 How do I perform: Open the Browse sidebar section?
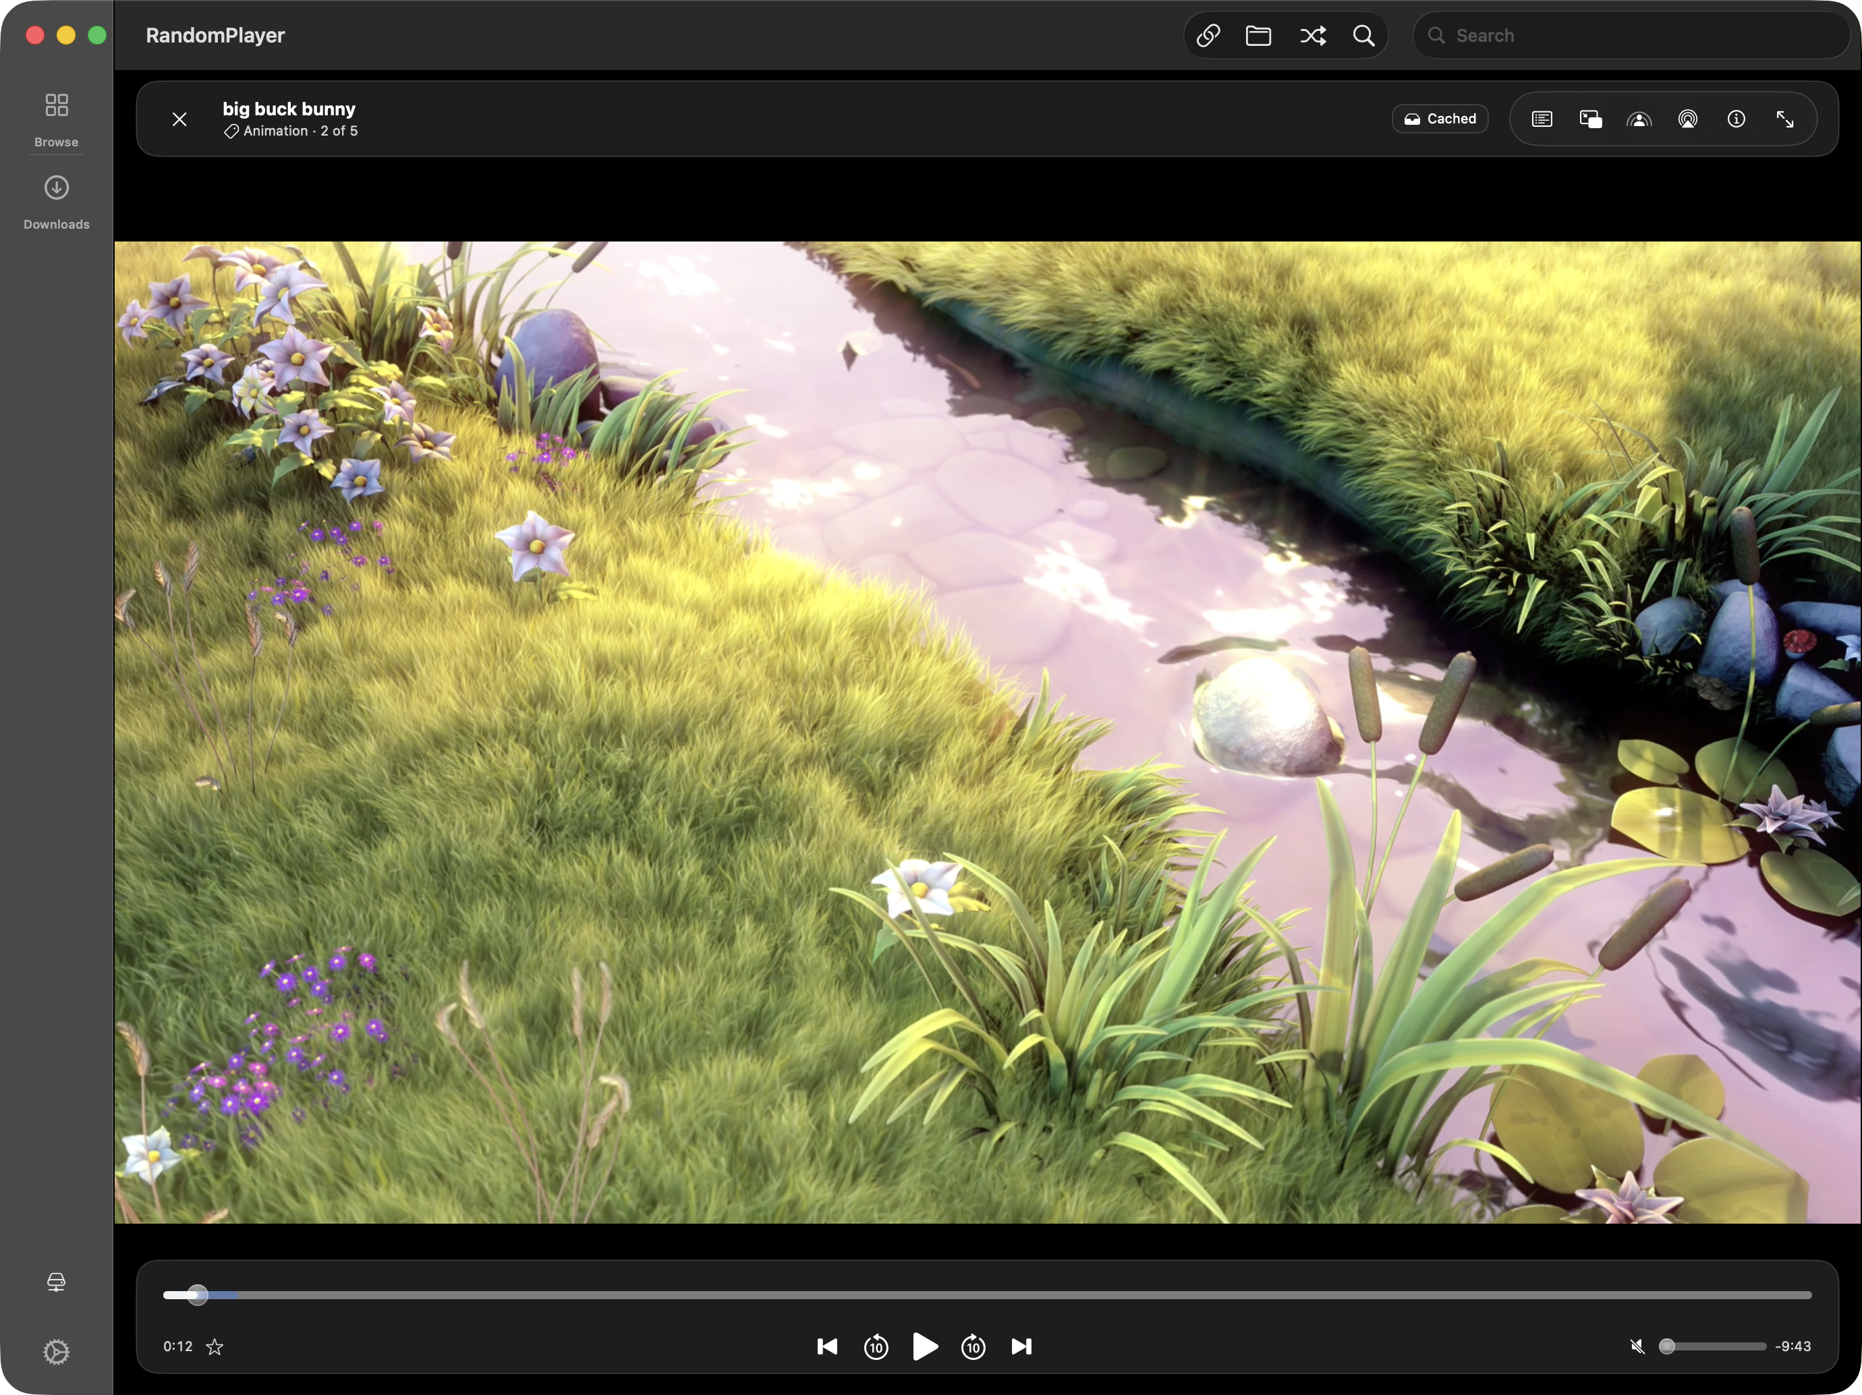click(57, 119)
